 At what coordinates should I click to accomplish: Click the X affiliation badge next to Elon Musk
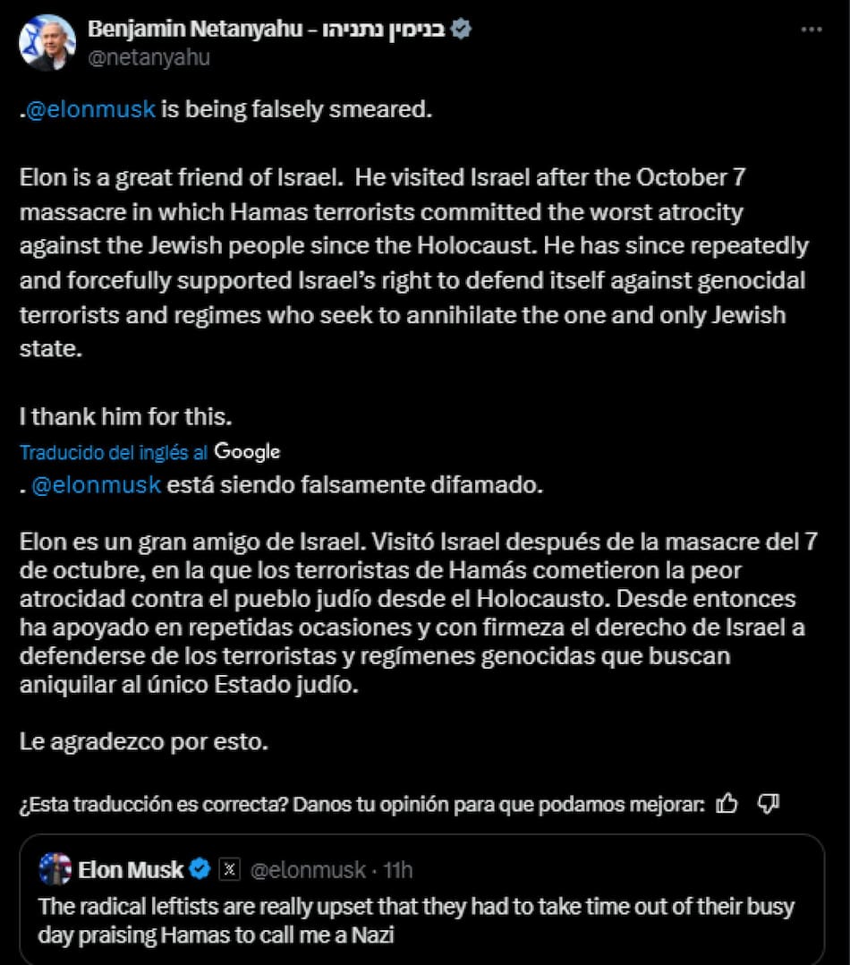(229, 869)
